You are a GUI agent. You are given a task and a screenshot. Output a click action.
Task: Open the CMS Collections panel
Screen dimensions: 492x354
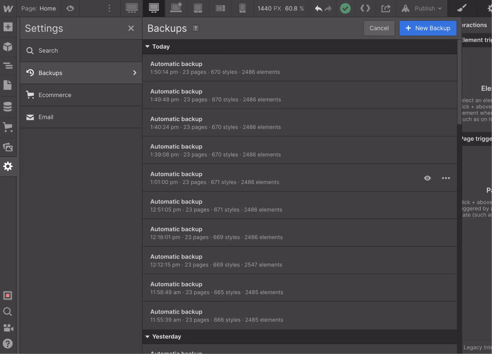[8, 107]
